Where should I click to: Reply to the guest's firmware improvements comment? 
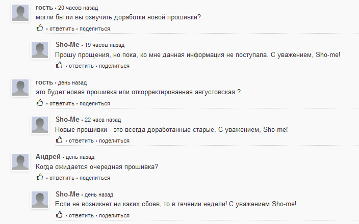point(62,29)
